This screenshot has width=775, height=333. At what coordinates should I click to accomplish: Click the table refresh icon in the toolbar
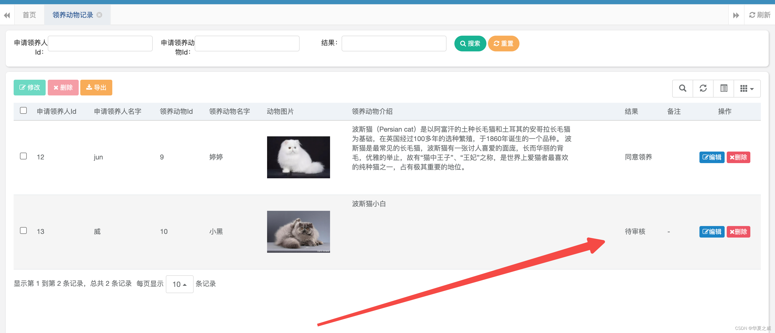pyautogui.click(x=703, y=88)
